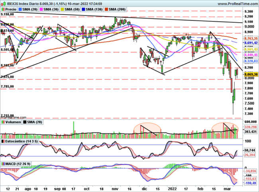Click the stochastic signal value 26,394
259x192 pixels.
250,155
